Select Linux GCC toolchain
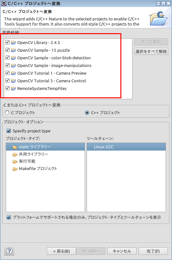This screenshot has width=172, height=260. [126, 147]
